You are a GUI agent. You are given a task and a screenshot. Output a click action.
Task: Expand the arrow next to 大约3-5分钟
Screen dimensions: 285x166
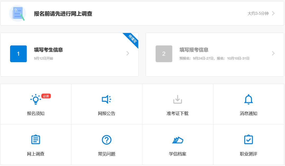[273, 13]
